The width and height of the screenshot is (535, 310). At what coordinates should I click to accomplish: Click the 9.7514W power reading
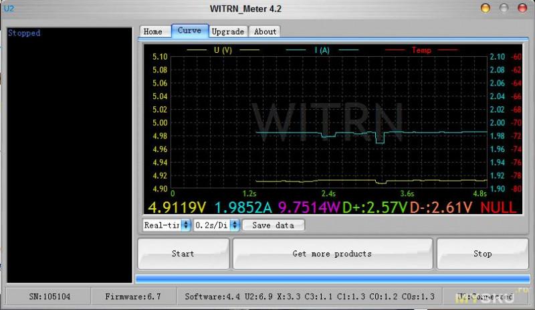309,207
